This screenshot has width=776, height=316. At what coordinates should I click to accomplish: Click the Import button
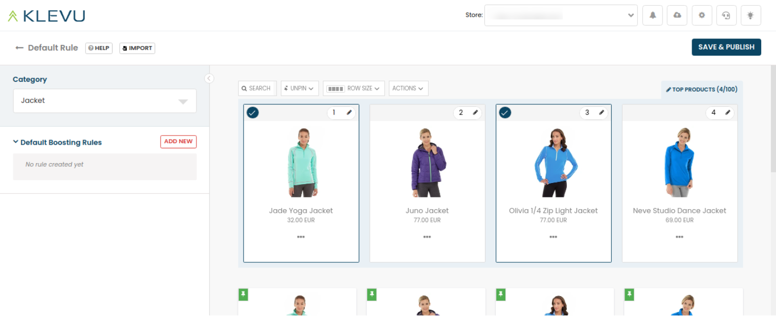137,48
